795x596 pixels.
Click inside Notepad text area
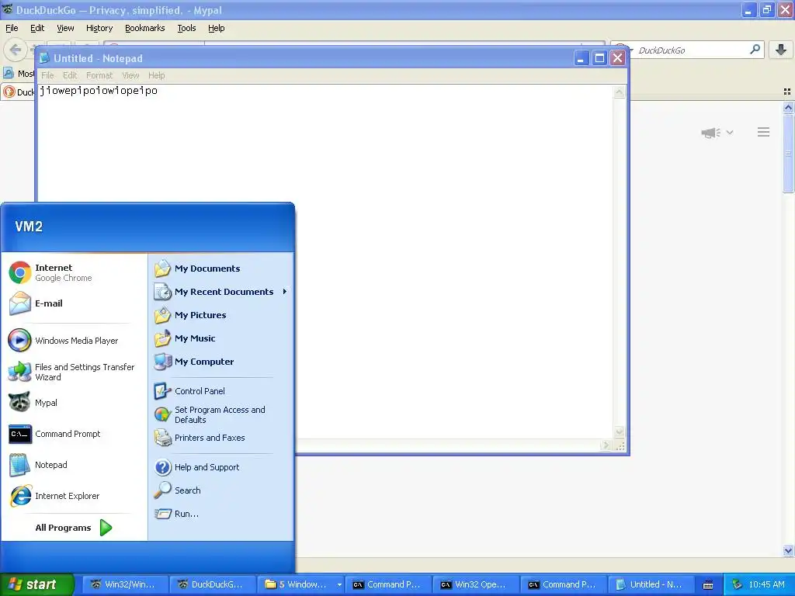click(x=325, y=262)
